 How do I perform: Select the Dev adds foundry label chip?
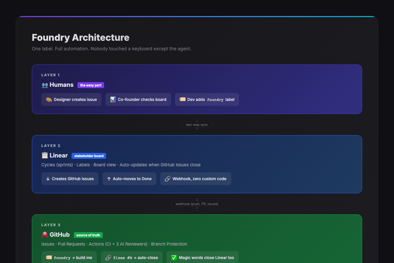207,100
